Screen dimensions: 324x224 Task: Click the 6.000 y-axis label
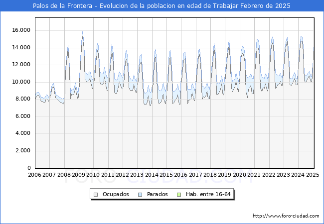pyautogui.click(x=23, y=116)
